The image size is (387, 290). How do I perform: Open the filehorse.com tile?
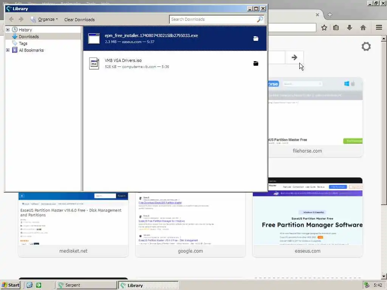click(x=315, y=117)
